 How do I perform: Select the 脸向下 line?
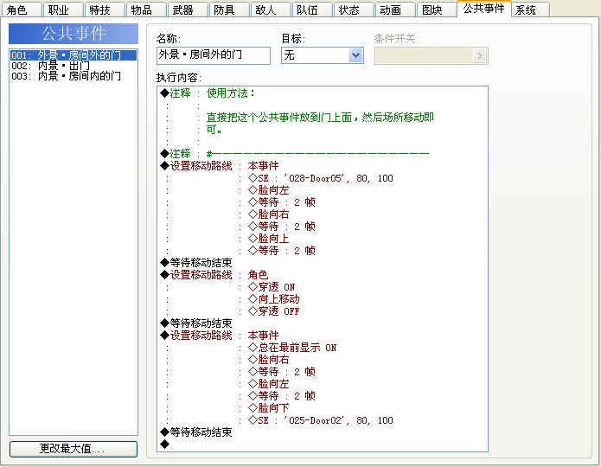(x=322, y=408)
